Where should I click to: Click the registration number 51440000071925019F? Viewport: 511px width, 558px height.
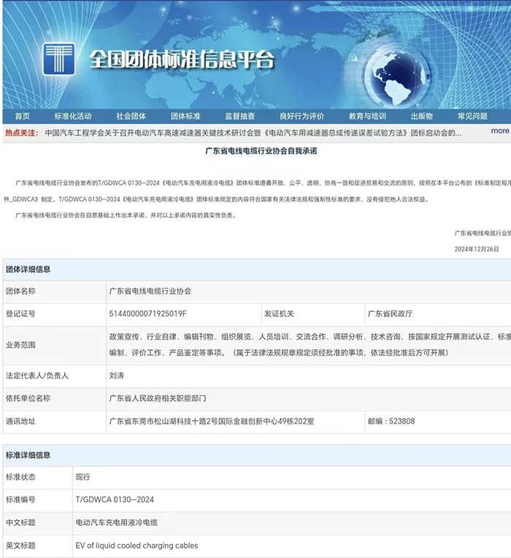pos(147,313)
